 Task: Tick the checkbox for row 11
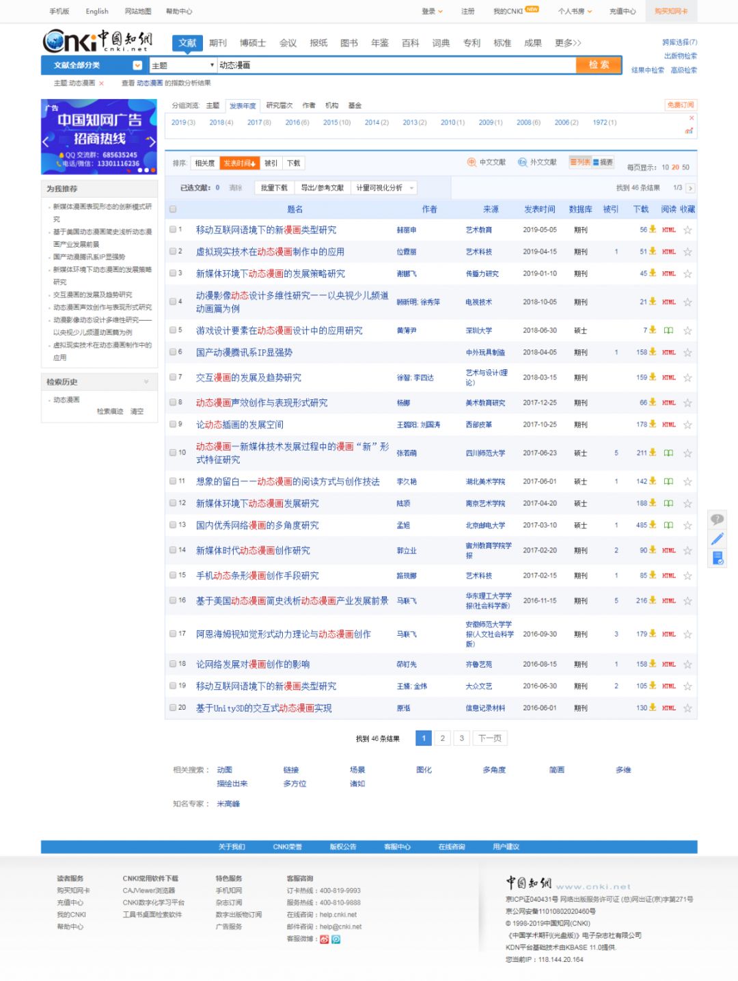pyautogui.click(x=173, y=481)
